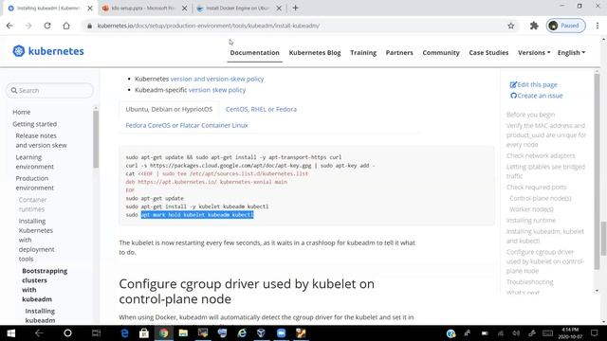Jump to Check network adapters section
This screenshot has height=341, width=607.
(x=541, y=155)
